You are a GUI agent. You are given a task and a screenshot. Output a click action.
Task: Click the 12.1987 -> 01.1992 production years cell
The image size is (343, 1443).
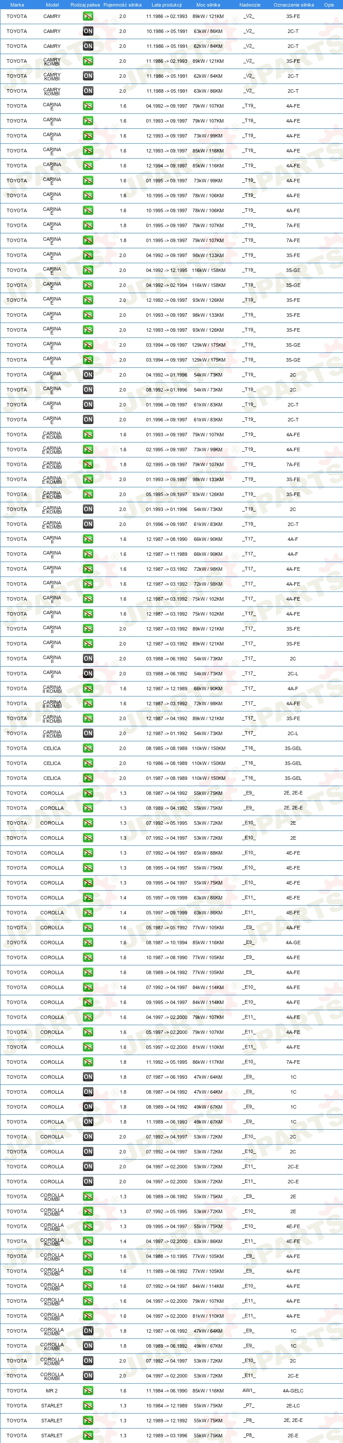pos(167,733)
